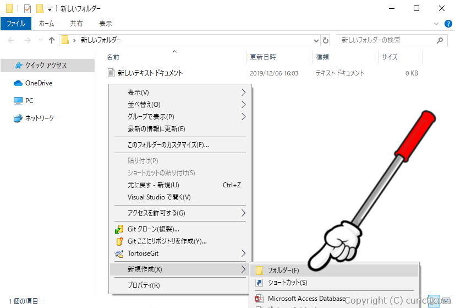Switch to the ホーム ribbon tab
This screenshot has width=455, height=308.
click(x=46, y=24)
